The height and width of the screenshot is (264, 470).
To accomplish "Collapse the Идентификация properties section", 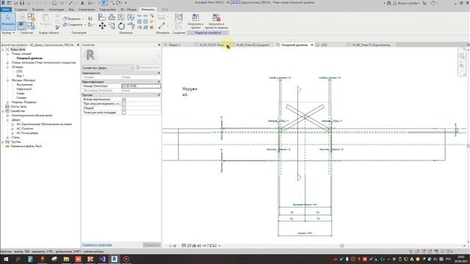I will pyautogui.click(x=159, y=81).
